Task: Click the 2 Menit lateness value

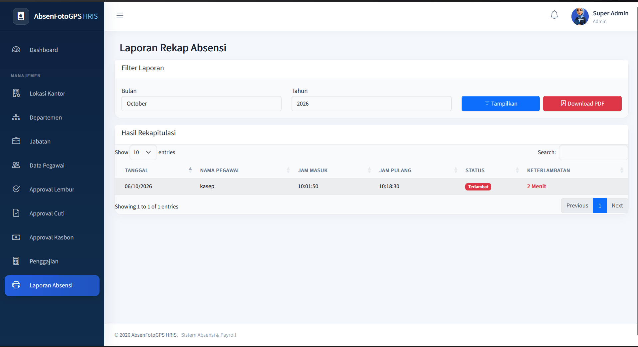Action: [x=536, y=186]
